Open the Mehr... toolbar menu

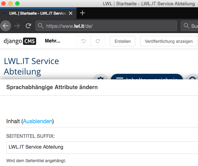[53, 41]
